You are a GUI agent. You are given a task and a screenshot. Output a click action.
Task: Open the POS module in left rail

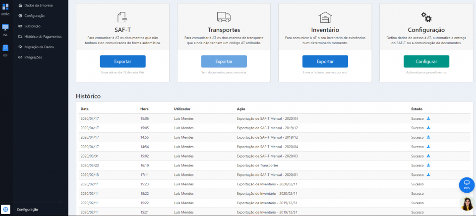5,28
